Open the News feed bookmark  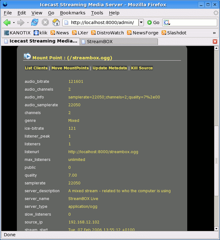(60, 33)
